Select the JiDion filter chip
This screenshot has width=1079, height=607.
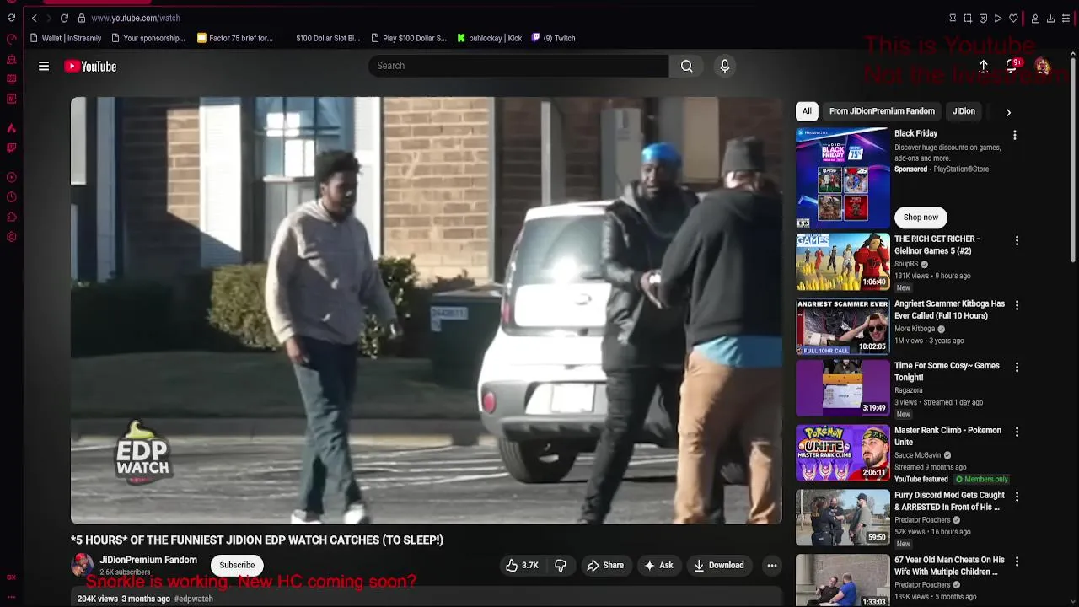coord(964,111)
